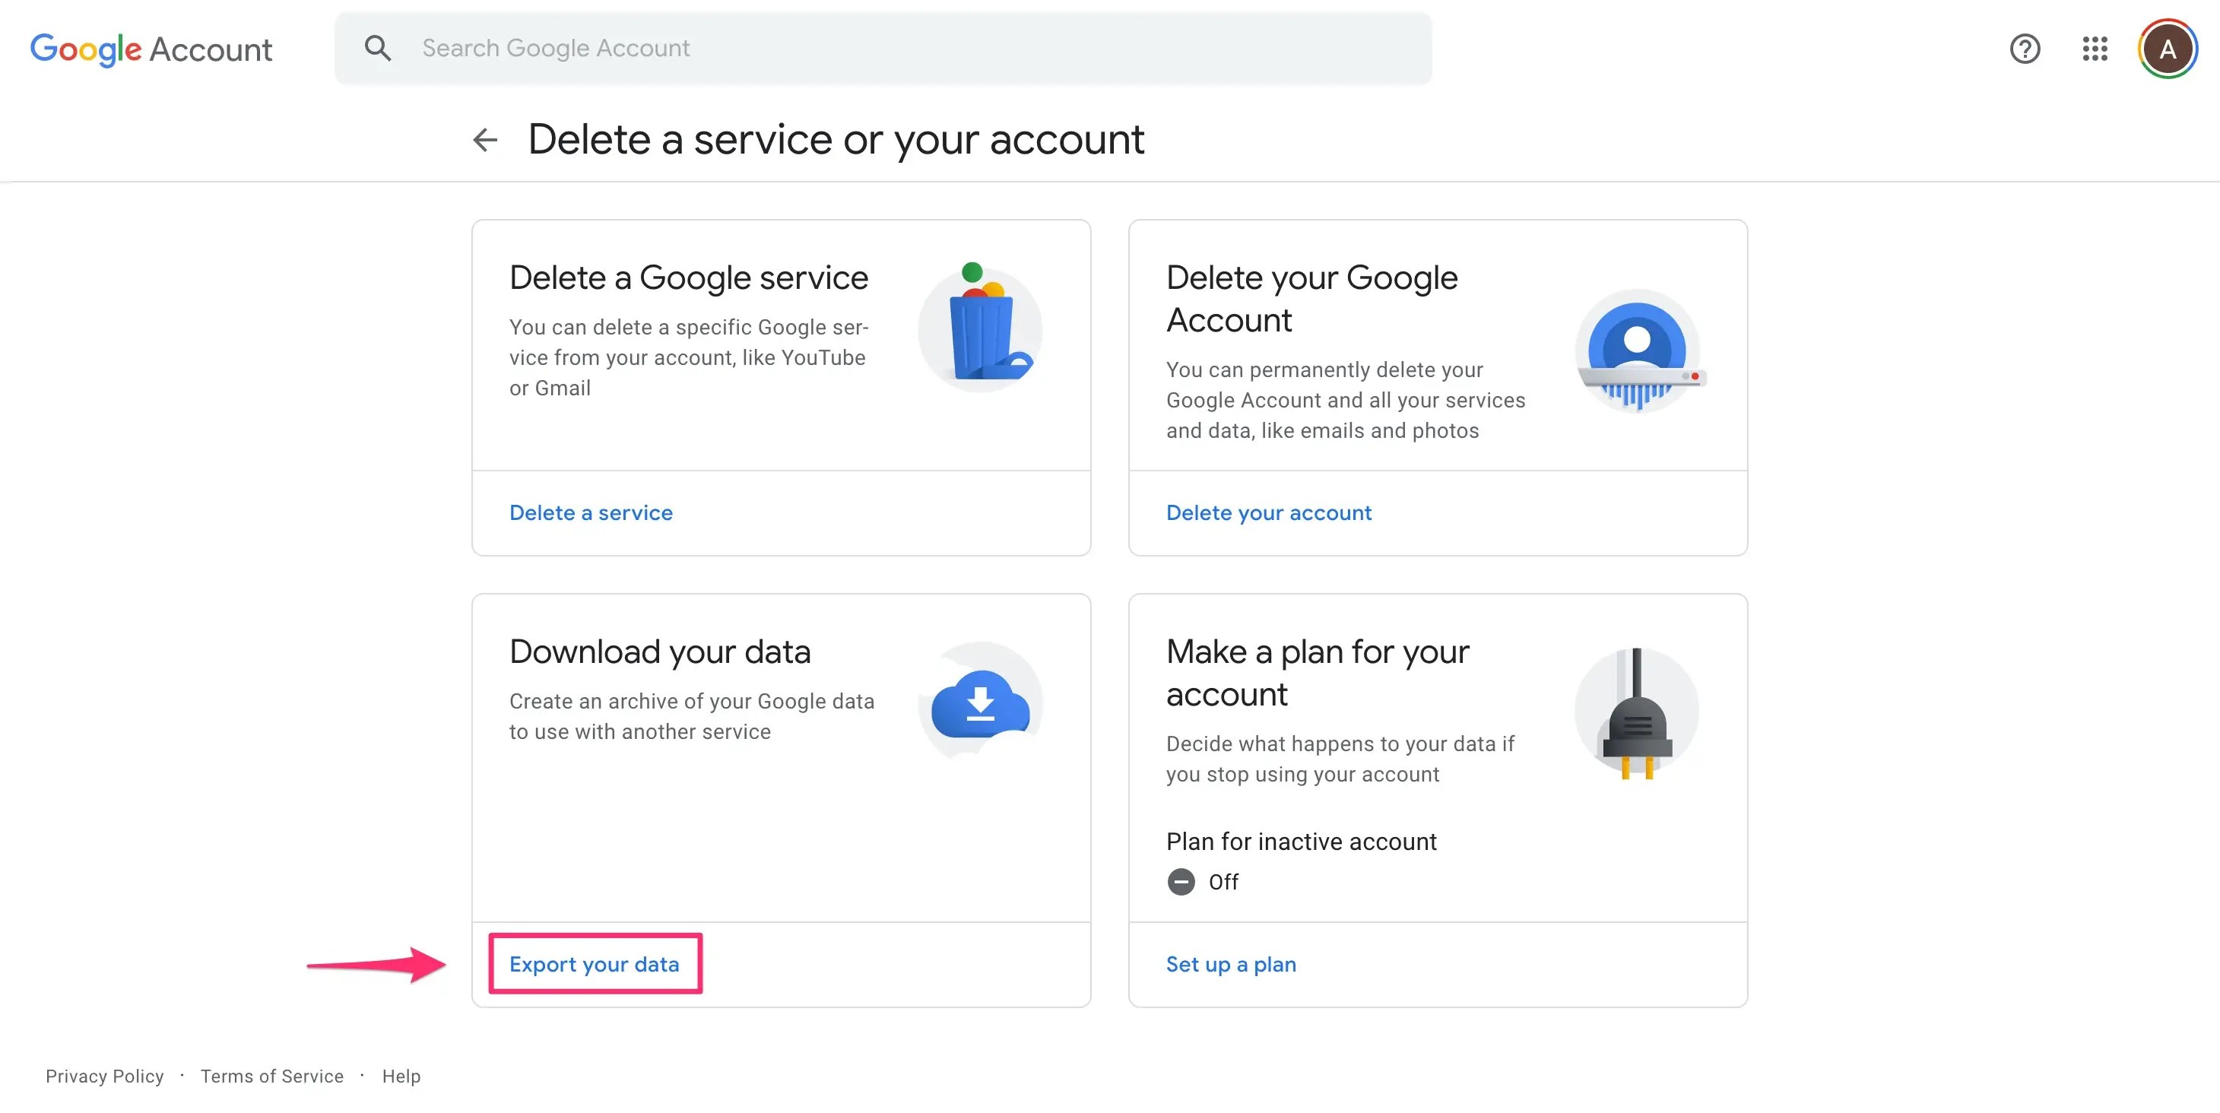Click the Download your data card heading
This screenshot has width=2220, height=1113.
coord(659,652)
